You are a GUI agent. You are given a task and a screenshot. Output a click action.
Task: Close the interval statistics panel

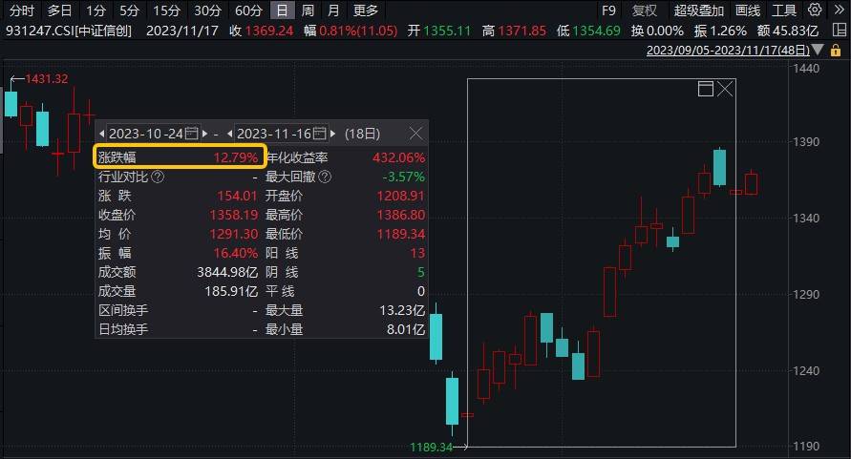415,134
